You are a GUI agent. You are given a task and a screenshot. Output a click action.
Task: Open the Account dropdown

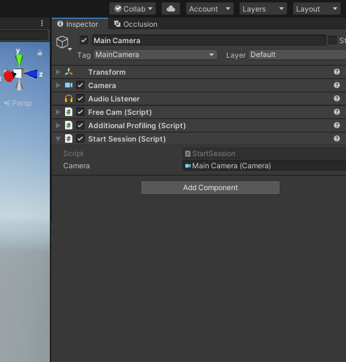pyautogui.click(x=210, y=9)
